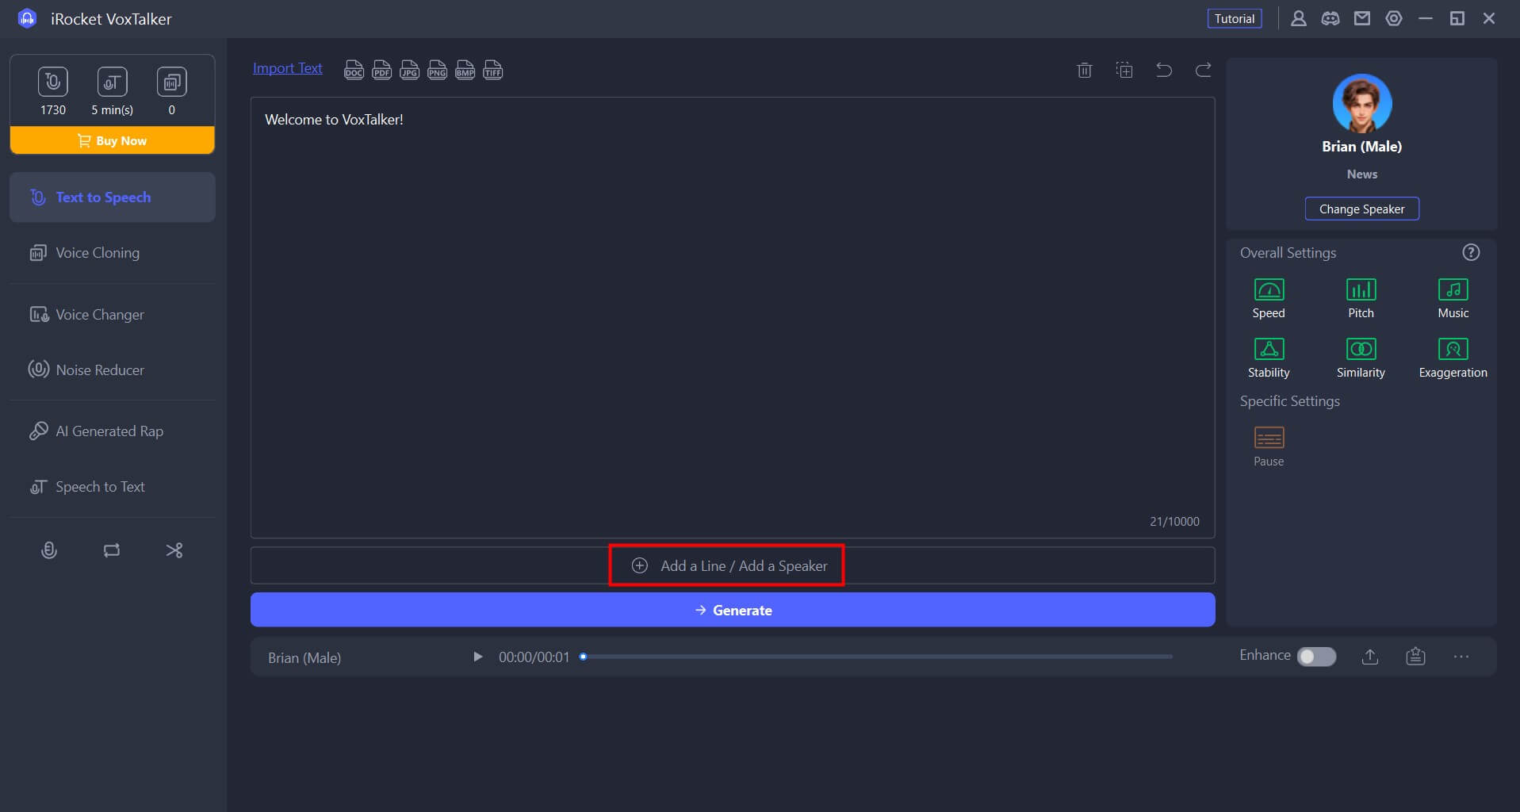Open the Music setting
This screenshot has height=812, width=1520.
point(1453,298)
